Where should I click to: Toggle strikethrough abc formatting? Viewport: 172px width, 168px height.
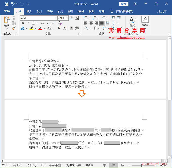tap(42, 23)
